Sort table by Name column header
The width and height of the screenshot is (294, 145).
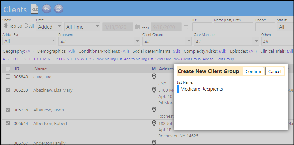[x=40, y=69]
